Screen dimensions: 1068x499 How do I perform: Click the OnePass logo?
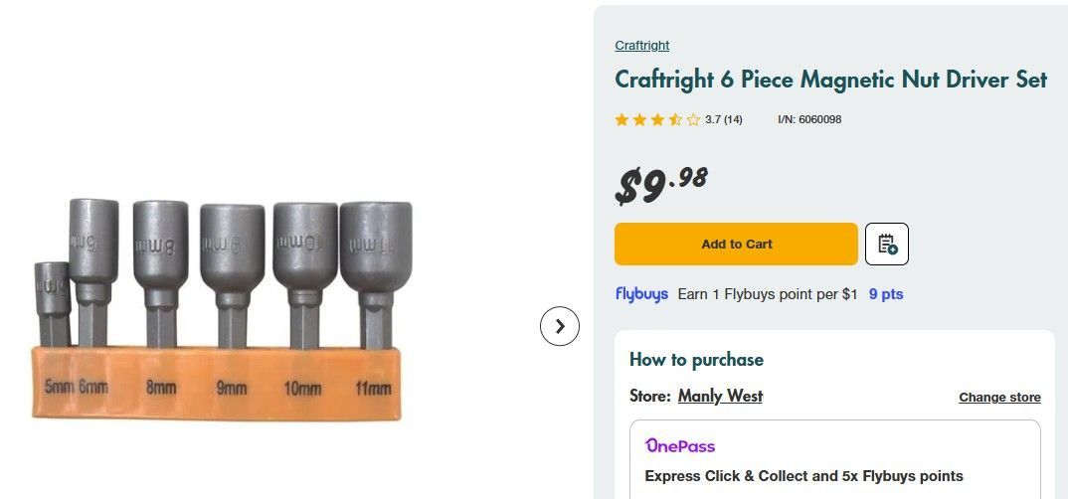[x=680, y=445]
